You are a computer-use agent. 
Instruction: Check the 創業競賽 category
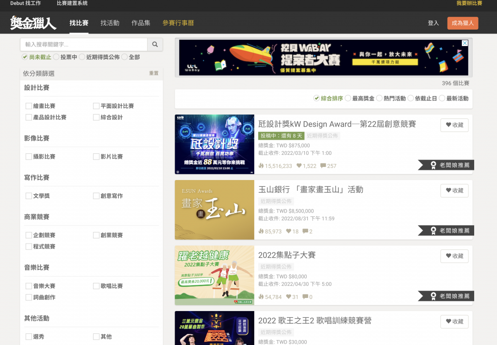point(97,235)
